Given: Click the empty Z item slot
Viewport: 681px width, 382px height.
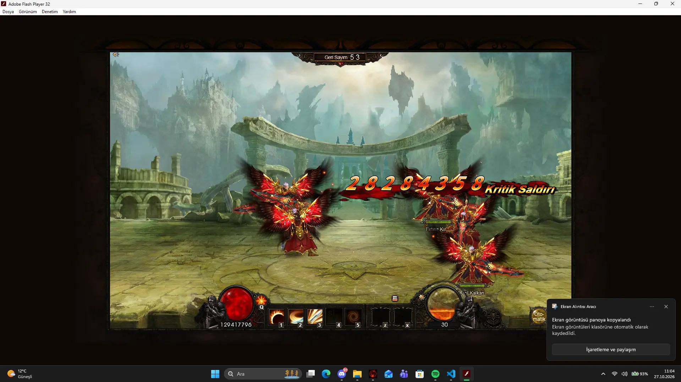Looking at the screenshot, I should [x=380, y=317].
